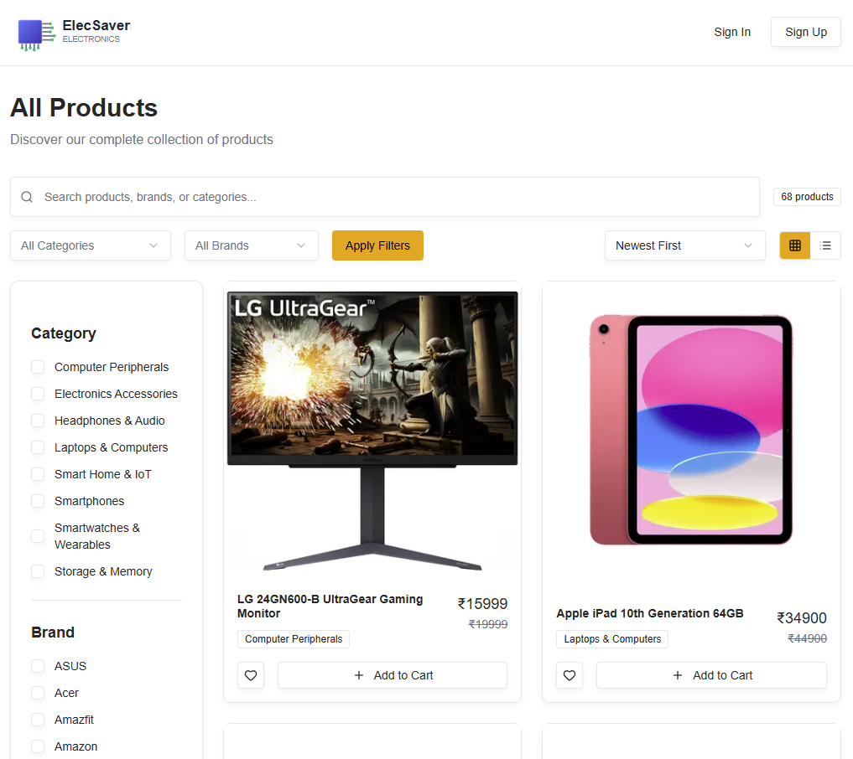
Task: Open the All Categories dropdown
Action: (x=90, y=245)
